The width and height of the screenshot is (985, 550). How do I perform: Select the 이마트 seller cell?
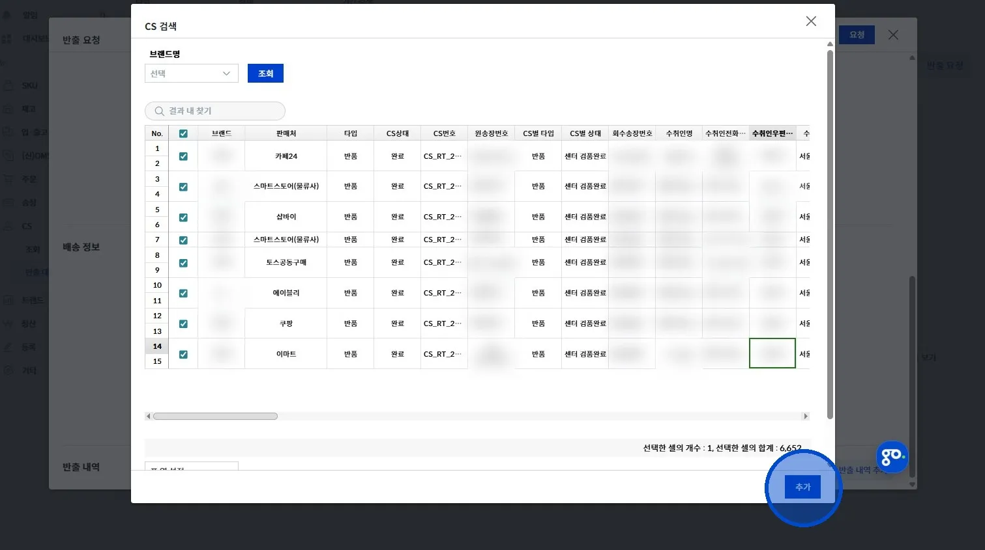point(286,354)
